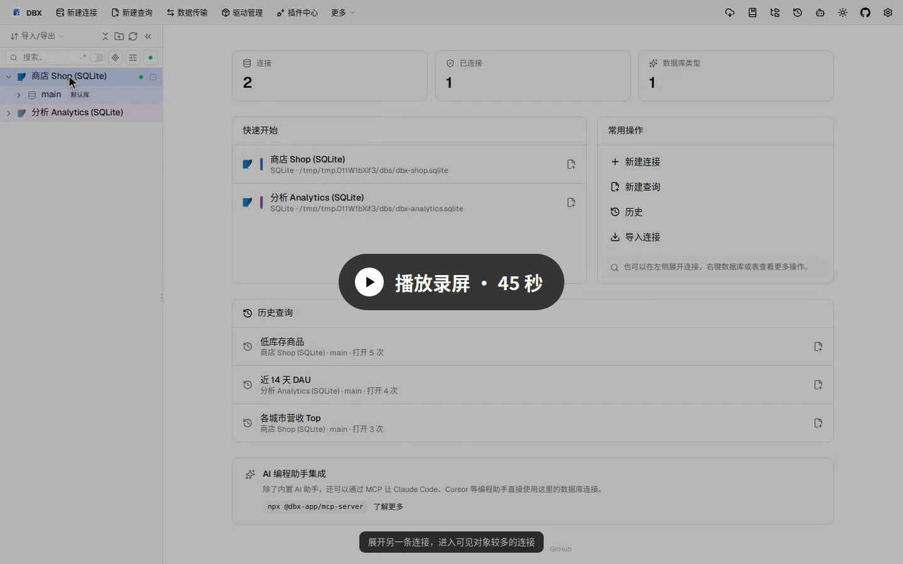Screen dimensions: 903x564
Task: Open 数据传输 from the top menu
Action: click(x=187, y=13)
